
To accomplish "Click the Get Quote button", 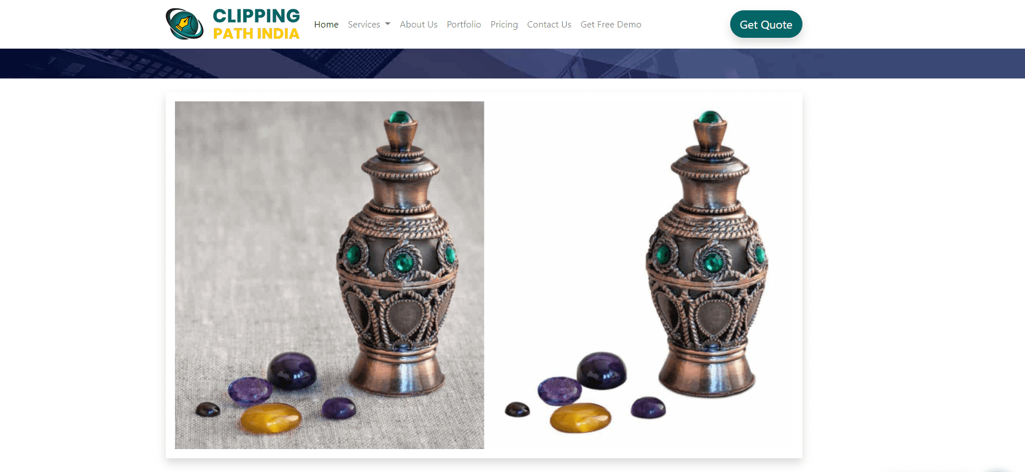I will (766, 24).
